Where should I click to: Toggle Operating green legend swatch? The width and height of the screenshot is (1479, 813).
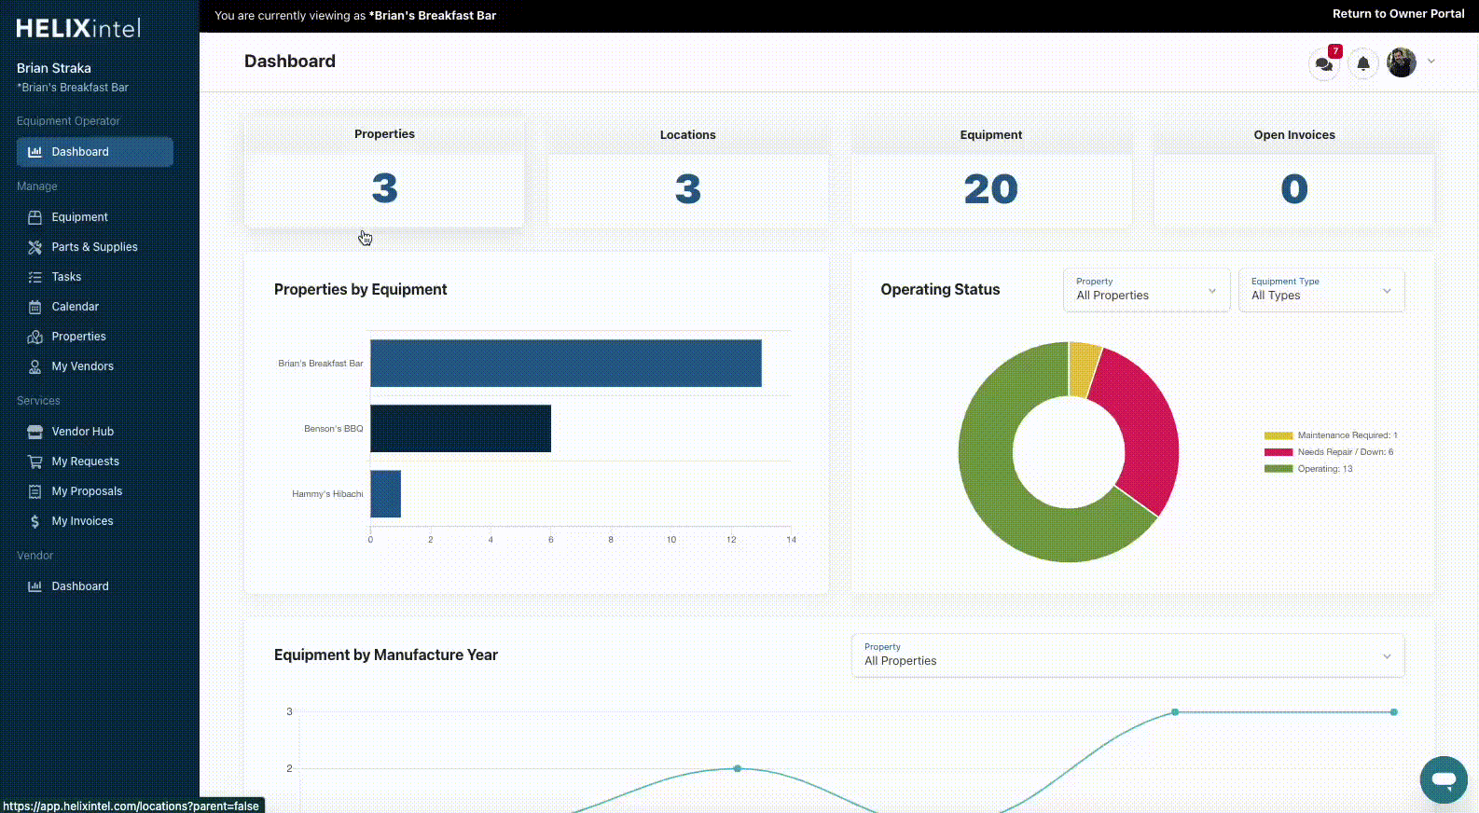click(x=1279, y=469)
